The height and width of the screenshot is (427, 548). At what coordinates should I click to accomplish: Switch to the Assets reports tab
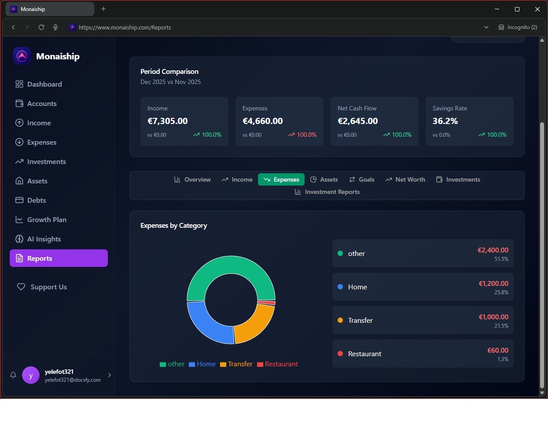pyautogui.click(x=324, y=179)
